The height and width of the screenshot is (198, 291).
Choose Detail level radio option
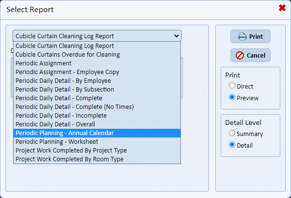click(x=232, y=145)
